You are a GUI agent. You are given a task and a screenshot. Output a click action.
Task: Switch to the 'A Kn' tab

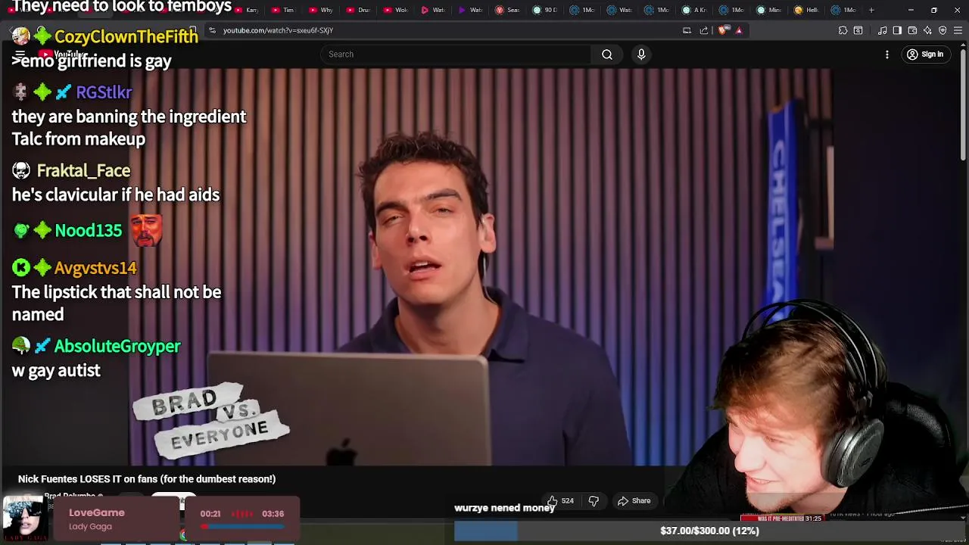pos(693,10)
